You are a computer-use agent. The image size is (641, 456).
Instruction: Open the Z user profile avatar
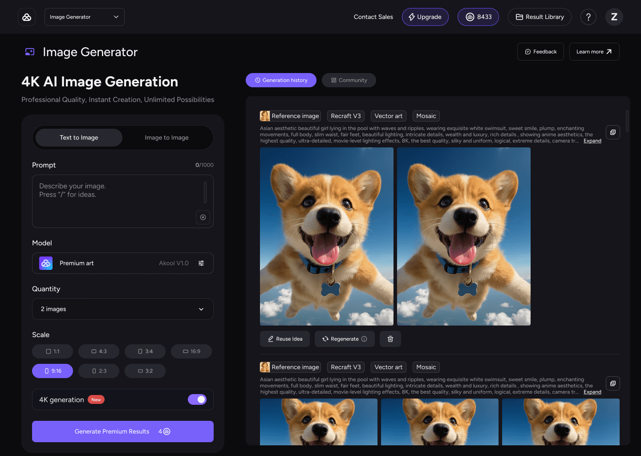614,17
